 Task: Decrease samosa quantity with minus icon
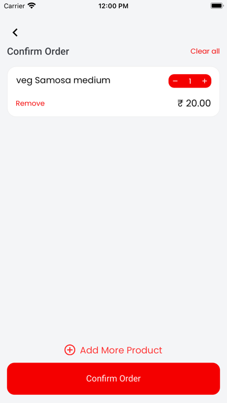click(x=175, y=81)
